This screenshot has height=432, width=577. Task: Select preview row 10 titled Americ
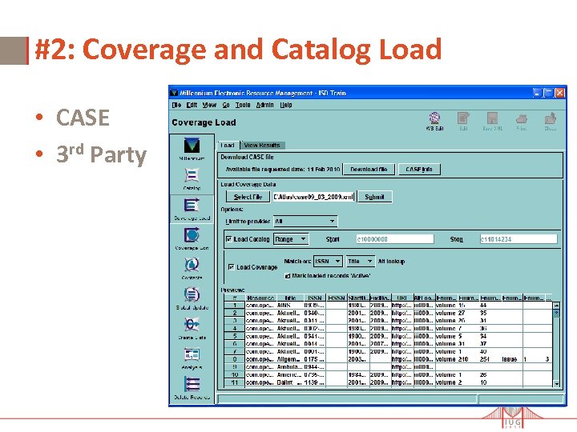(388, 374)
